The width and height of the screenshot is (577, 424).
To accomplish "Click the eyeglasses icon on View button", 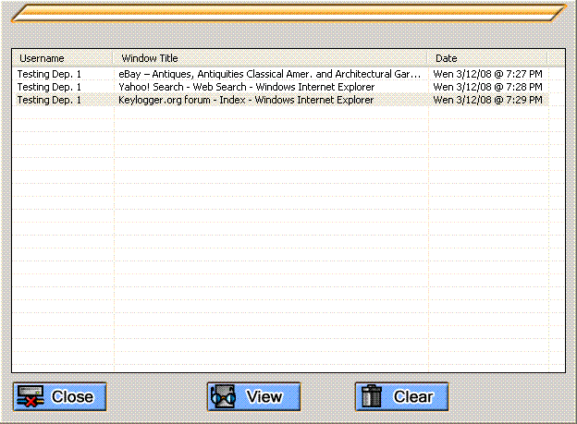I will pyautogui.click(x=225, y=396).
